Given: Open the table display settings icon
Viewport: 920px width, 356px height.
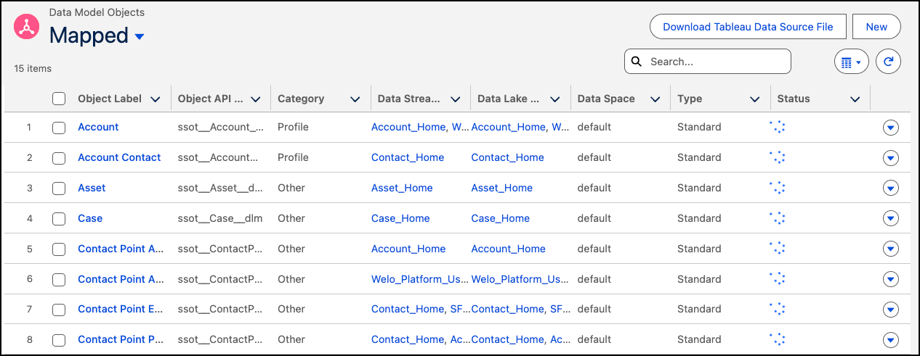Looking at the screenshot, I should (850, 62).
